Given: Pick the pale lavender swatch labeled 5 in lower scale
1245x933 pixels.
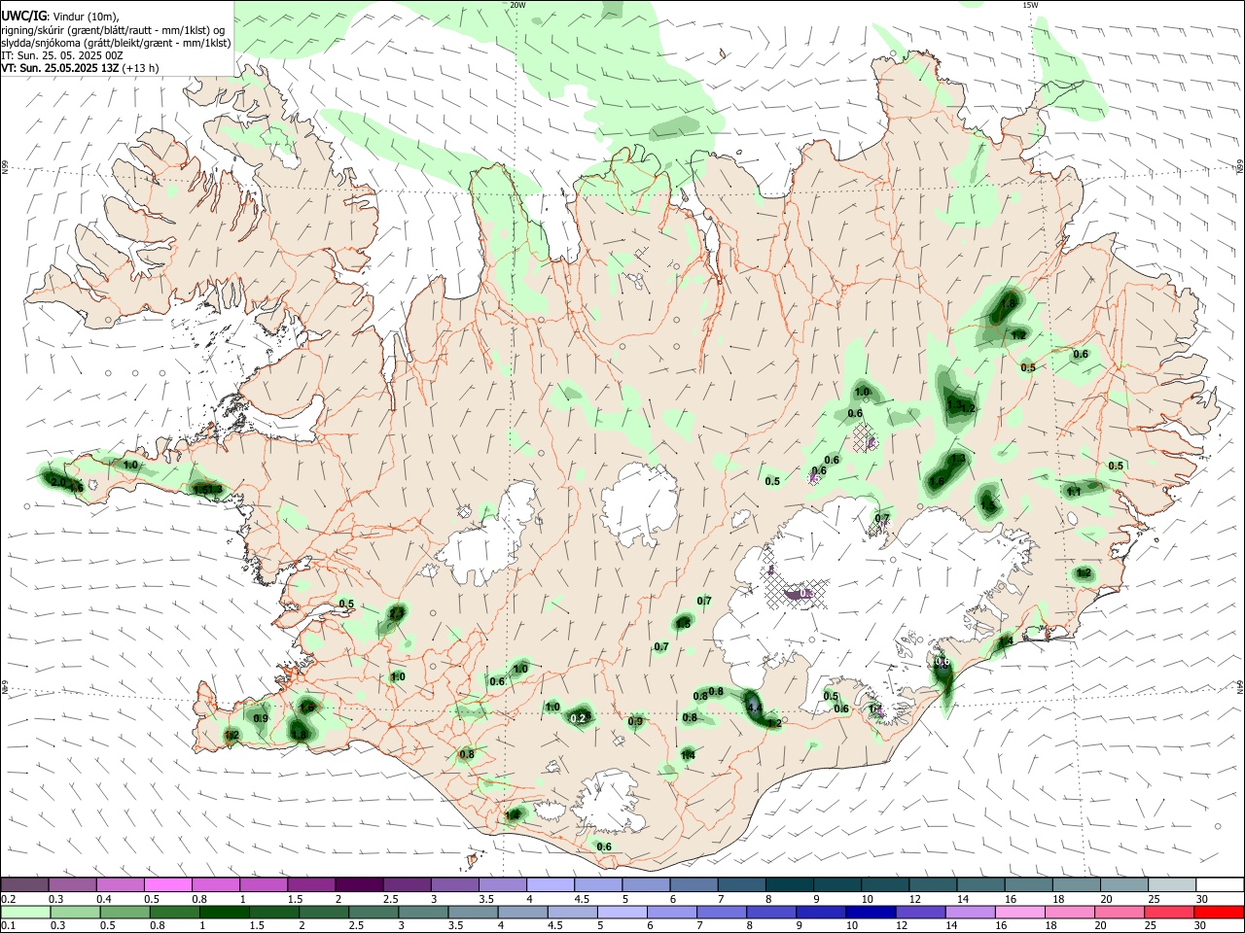Looking at the screenshot, I should [622, 912].
